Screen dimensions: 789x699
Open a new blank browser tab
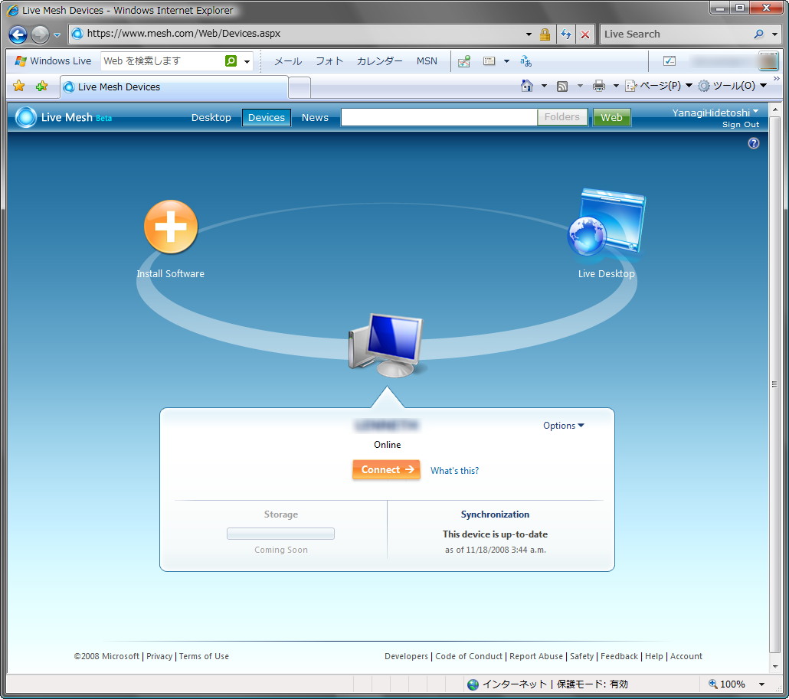[x=300, y=88]
